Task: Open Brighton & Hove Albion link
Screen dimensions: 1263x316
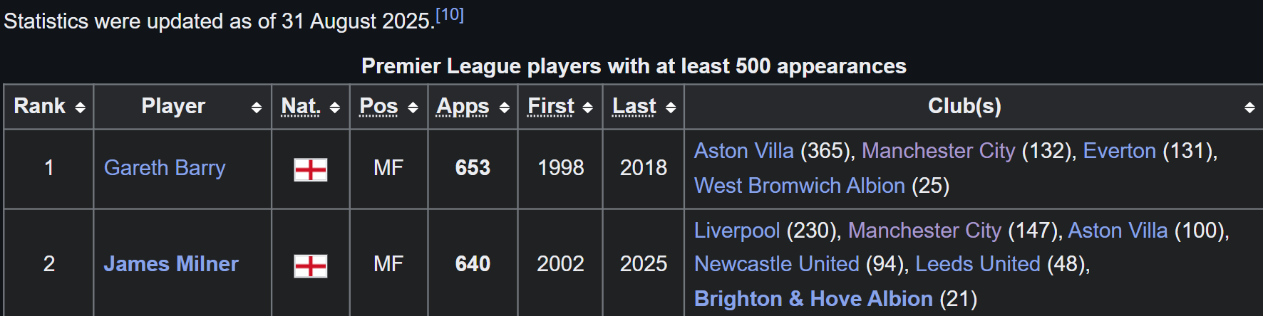Action: pos(813,299)
